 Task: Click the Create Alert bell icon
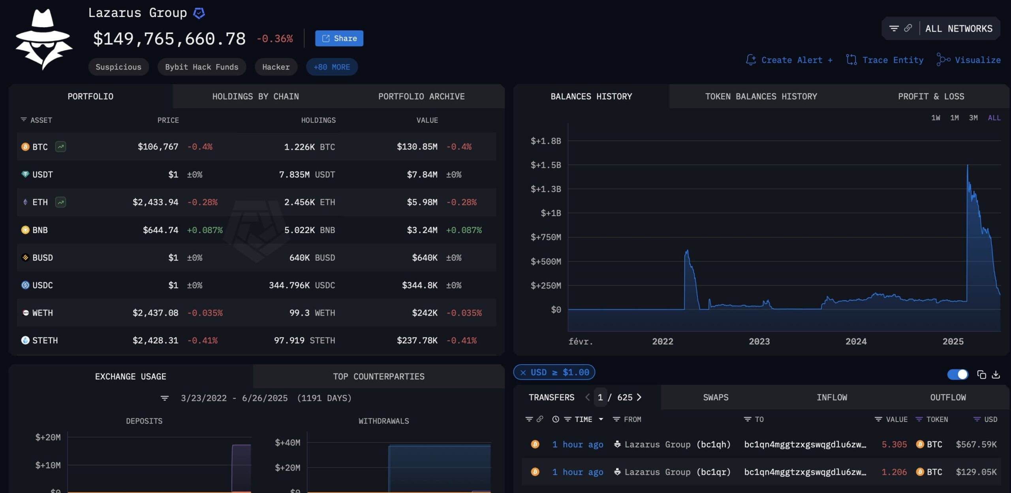pos(751,60)
